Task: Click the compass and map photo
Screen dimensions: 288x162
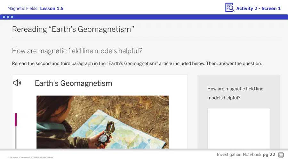Action: (102, 122)
